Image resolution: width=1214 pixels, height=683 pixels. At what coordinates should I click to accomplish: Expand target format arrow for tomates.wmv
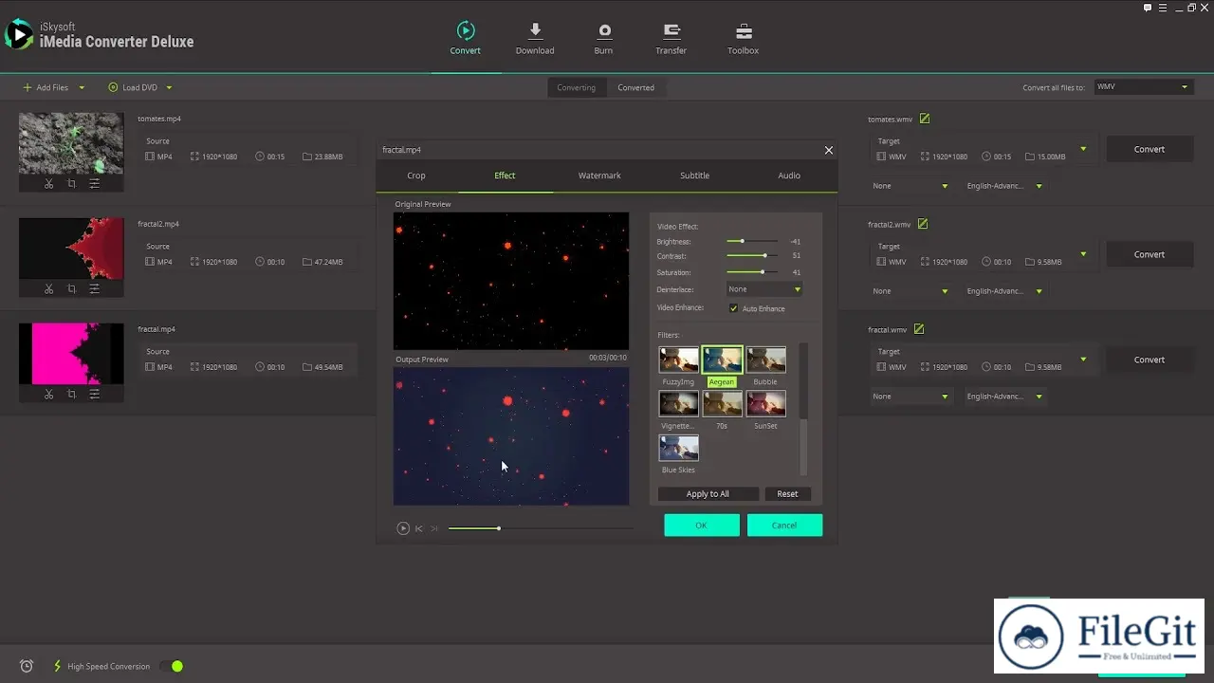click(1084, 149)
